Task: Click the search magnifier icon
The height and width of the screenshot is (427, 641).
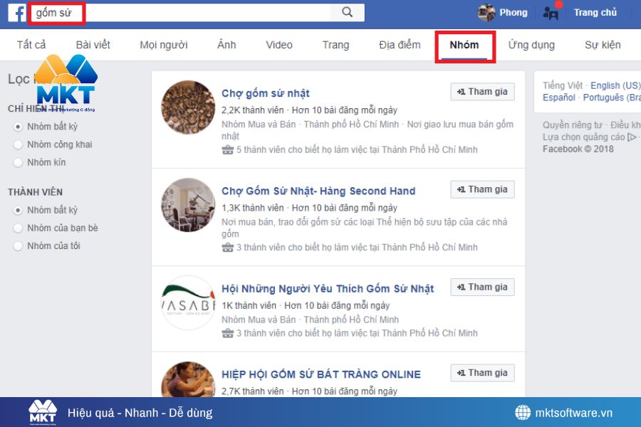Action: (x=348, y=12)
